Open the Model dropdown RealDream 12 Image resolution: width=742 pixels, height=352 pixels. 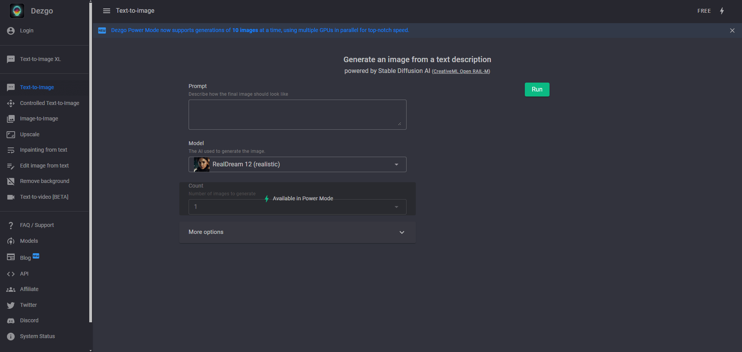(297, 164)
